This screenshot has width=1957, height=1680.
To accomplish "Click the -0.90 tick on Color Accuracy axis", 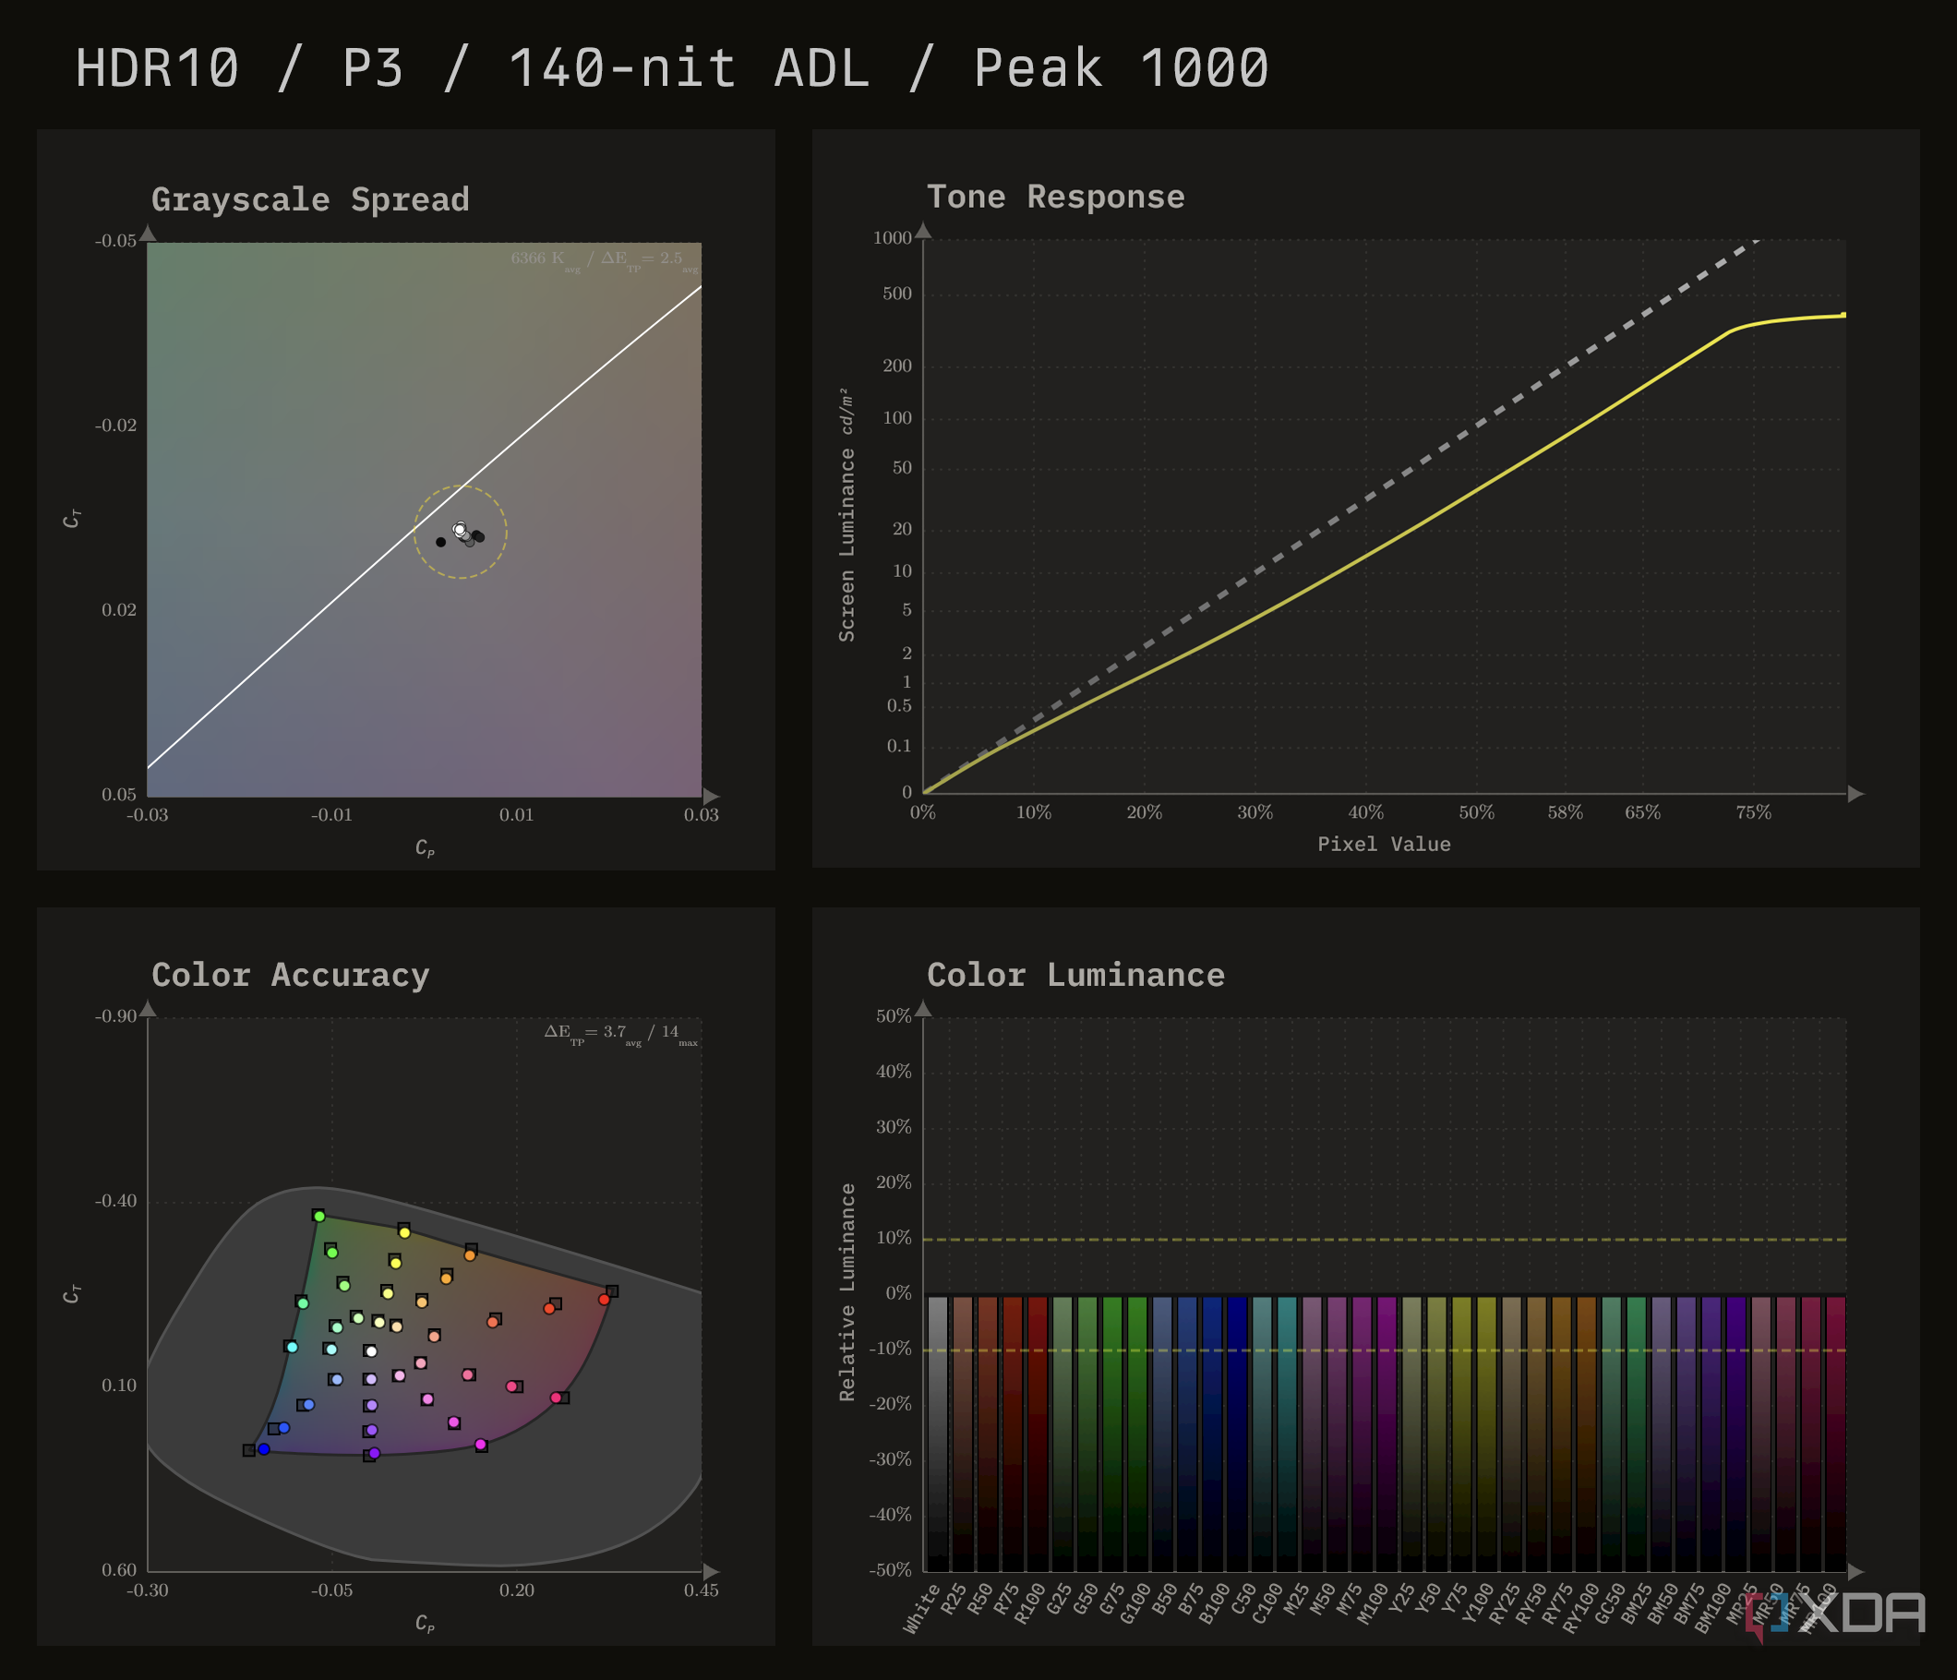I will click(x=115, y=1016).
